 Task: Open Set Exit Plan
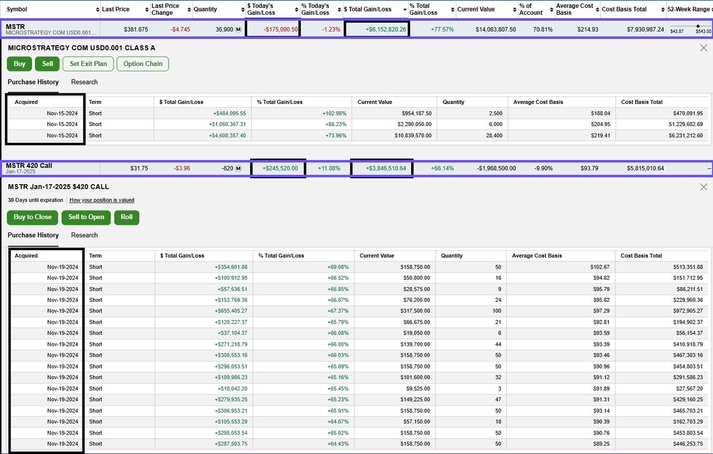[88, 64]
